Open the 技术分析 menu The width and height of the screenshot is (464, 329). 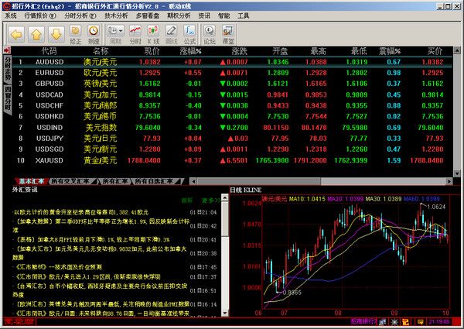tap(116, 15)
